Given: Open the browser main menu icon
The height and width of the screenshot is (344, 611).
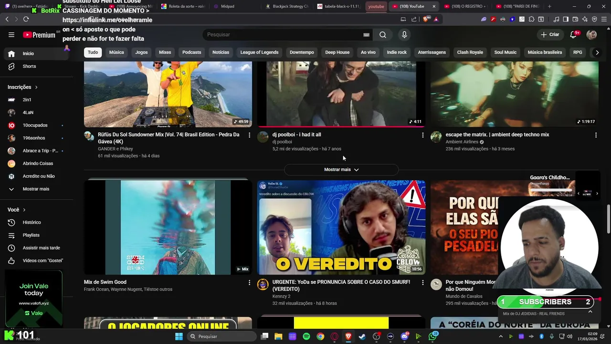Looking at the screenshot, I should [604, 19].
